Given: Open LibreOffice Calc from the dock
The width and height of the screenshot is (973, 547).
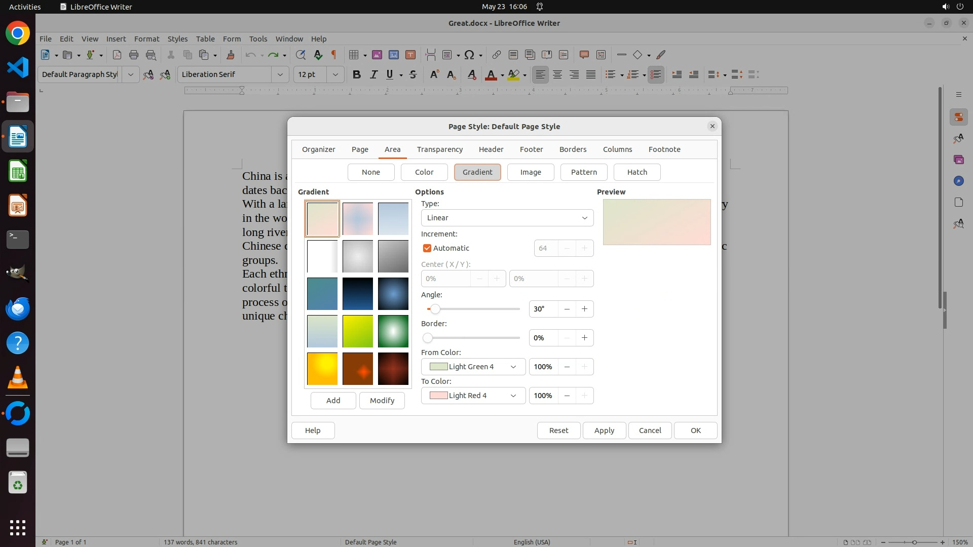Looking at the screenshot, I should [x=18, y=171].
